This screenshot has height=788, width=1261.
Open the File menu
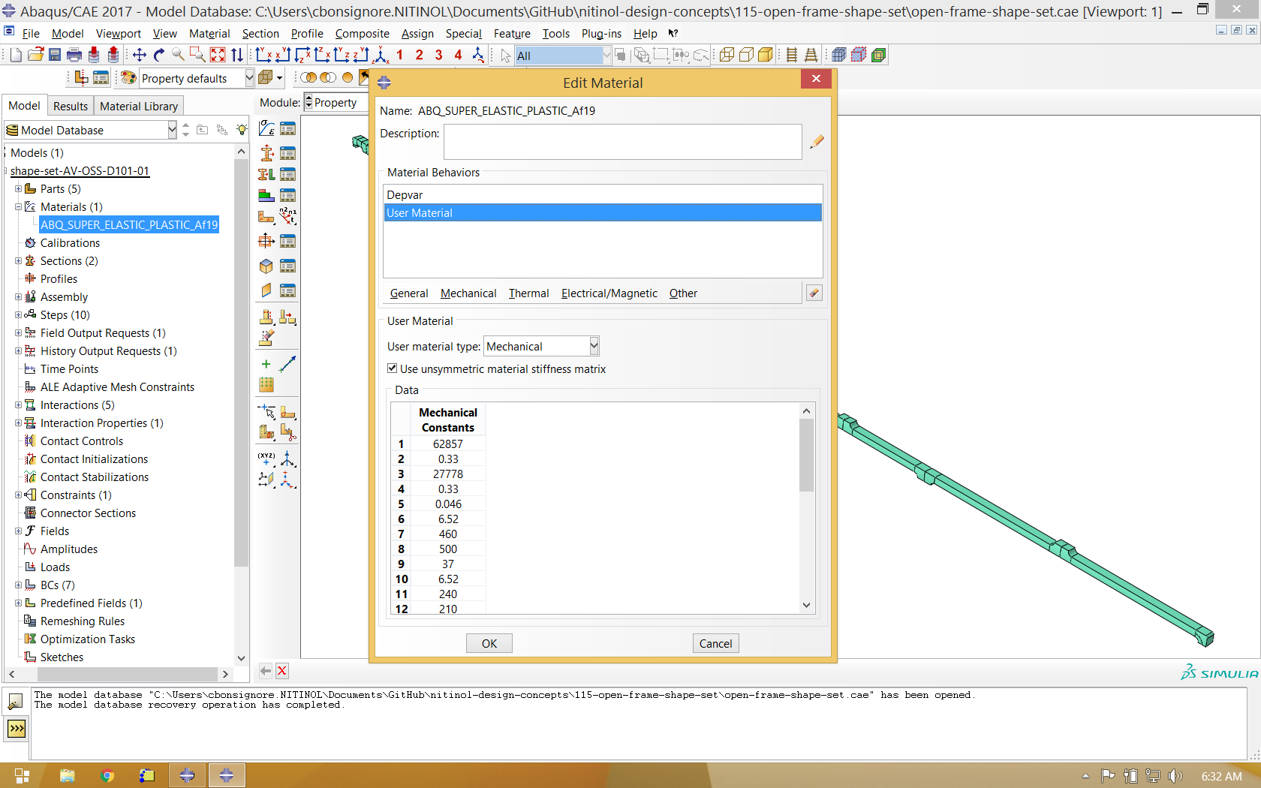tap(31, 34)
